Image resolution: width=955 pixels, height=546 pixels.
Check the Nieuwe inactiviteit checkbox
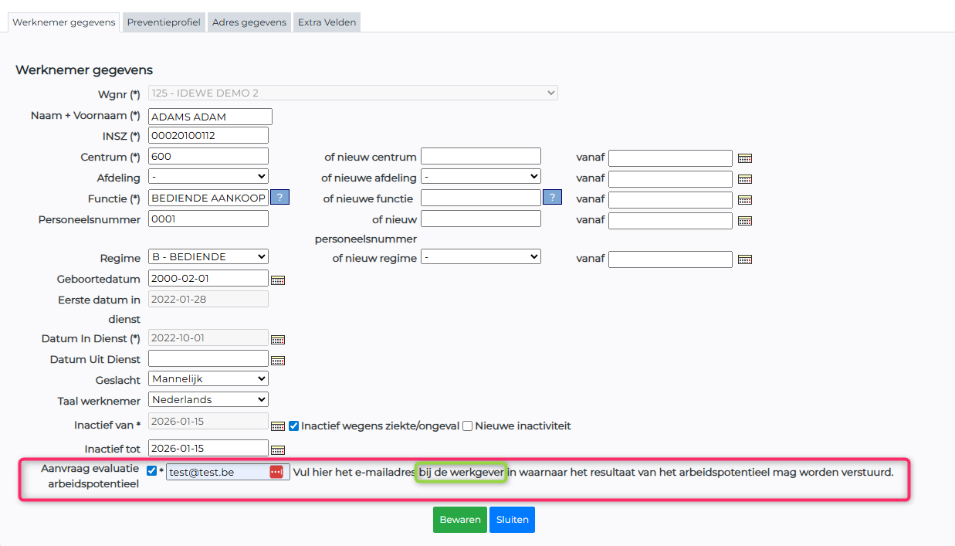(x=467, y=426)
